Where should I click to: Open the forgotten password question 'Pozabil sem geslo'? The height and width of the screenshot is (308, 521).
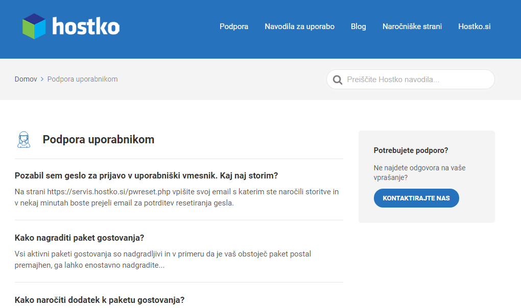[146, 175]
